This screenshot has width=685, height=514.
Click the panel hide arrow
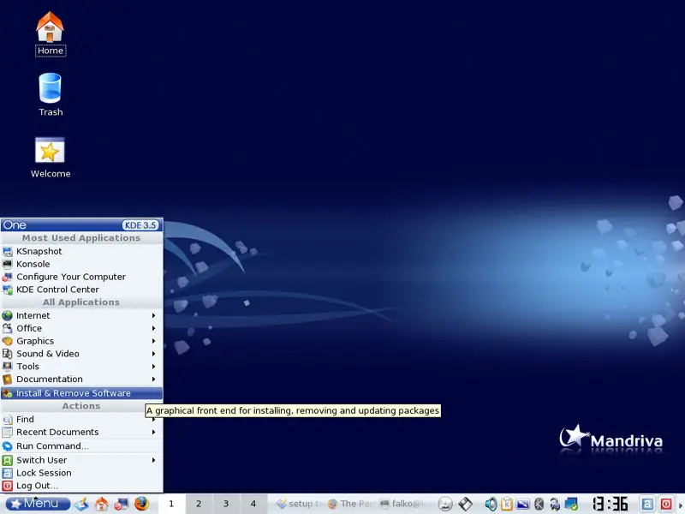click(680, 505)
